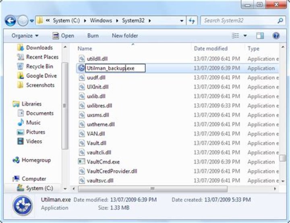Click the search magnifier icon

[x=280, y=21]
